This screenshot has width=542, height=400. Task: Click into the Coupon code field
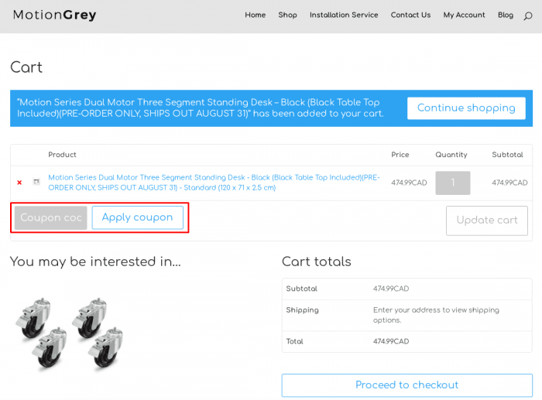click(x=51, y=217)
